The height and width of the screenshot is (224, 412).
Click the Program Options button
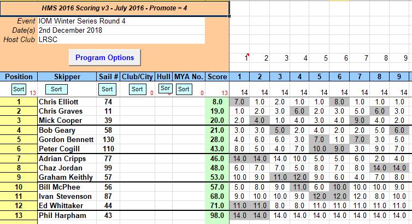click(x=105, y=57)
